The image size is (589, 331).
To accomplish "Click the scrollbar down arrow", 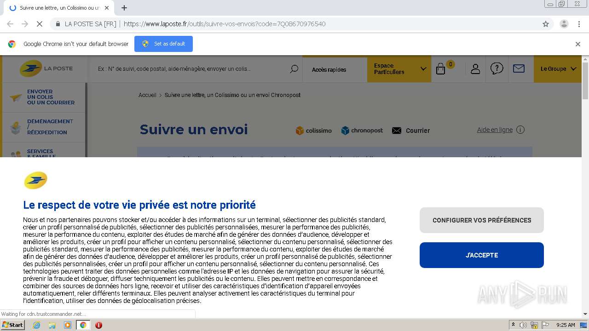I will 585,314.
